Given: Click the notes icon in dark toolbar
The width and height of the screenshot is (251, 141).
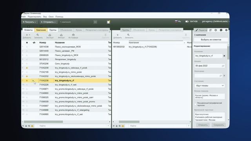Looking at the screenshot, I should click(108, 22).
